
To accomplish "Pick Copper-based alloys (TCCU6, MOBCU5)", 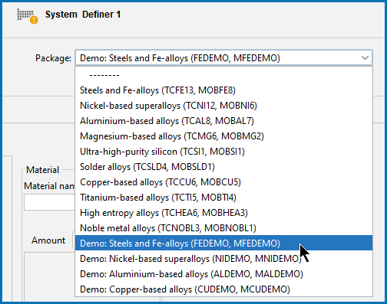I will pyautogui.click(x=223, y=182).
